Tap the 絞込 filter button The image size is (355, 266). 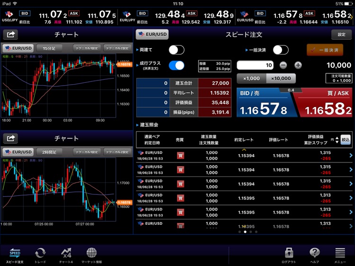(346, 140)
